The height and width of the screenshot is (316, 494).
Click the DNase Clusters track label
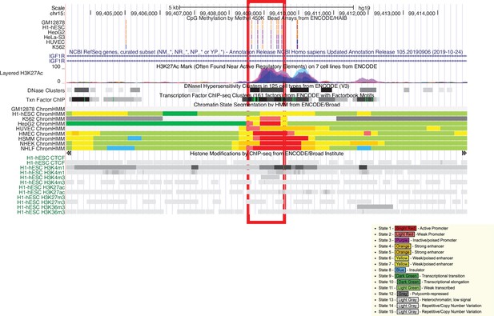46,90
